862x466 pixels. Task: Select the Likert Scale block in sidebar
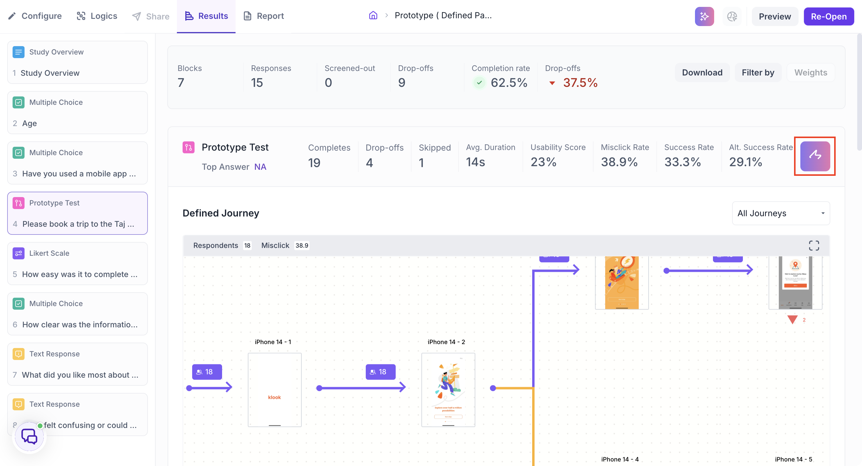(x=77, y=264)
